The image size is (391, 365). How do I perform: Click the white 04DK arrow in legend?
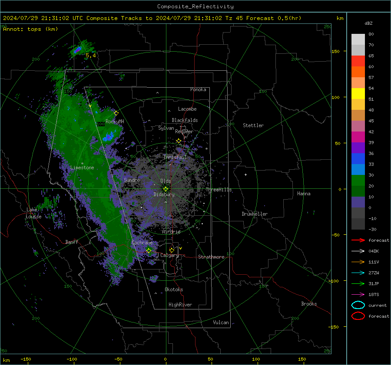point(358,251)
